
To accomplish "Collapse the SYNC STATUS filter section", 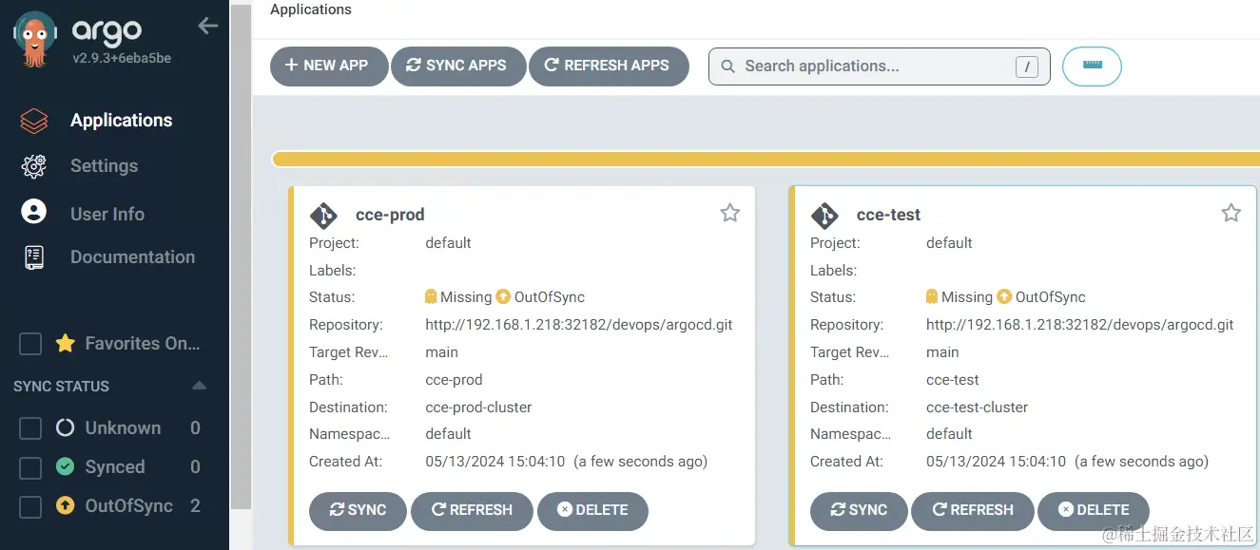I will 199,386.
